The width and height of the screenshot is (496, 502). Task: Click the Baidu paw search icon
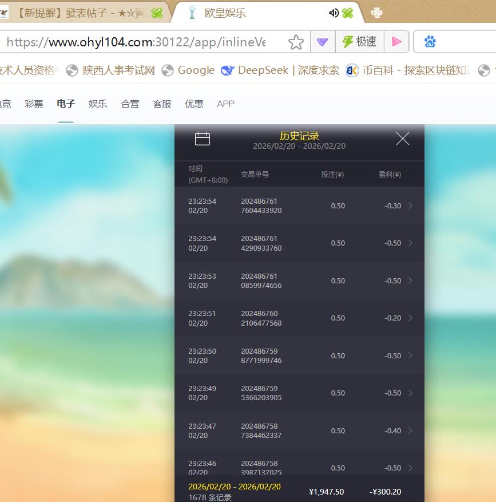pyautogui.click(x=430, y=41)
